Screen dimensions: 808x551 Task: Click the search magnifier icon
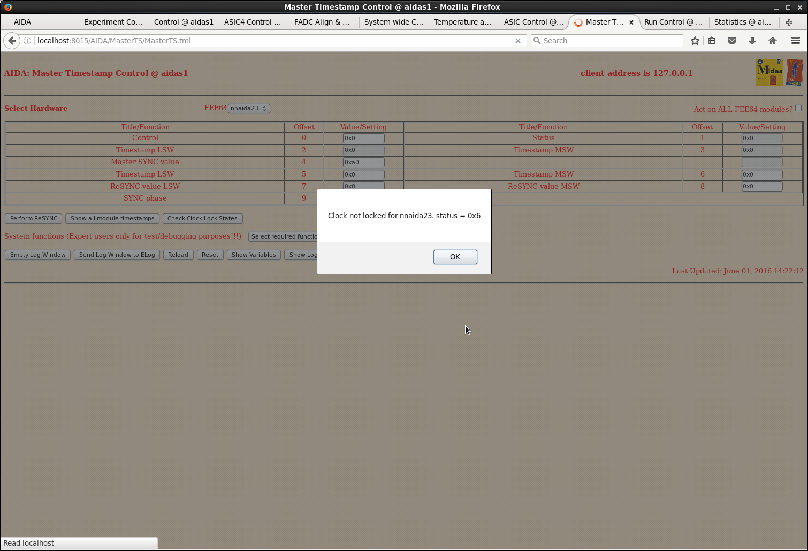point(537,41)
